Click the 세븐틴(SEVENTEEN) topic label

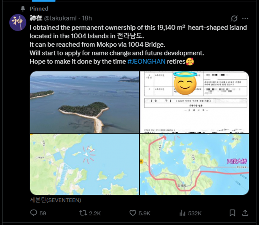tap(55, 200)
